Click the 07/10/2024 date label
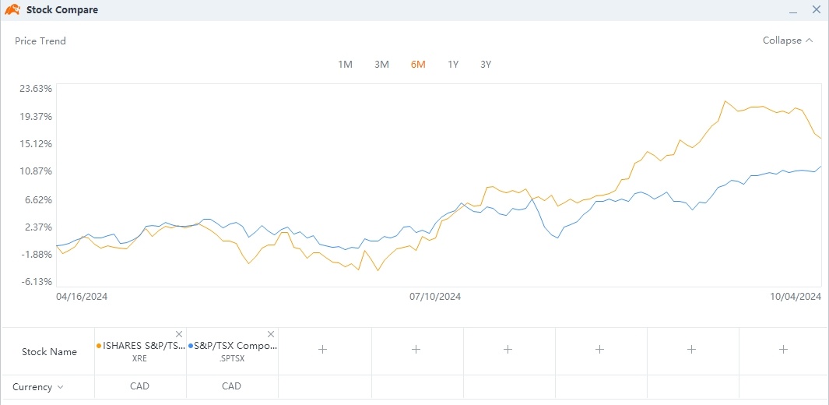Viewport: 829px width, 405px height. [435, 297]
